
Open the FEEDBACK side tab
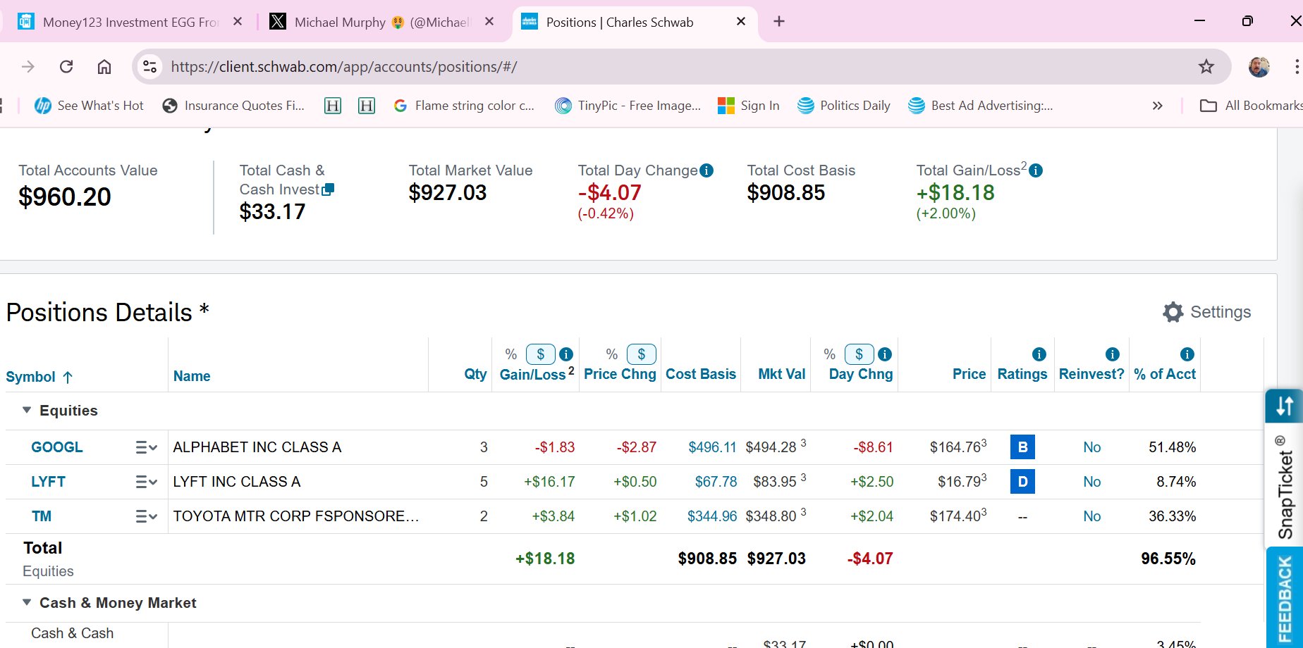coord(1285,598)
